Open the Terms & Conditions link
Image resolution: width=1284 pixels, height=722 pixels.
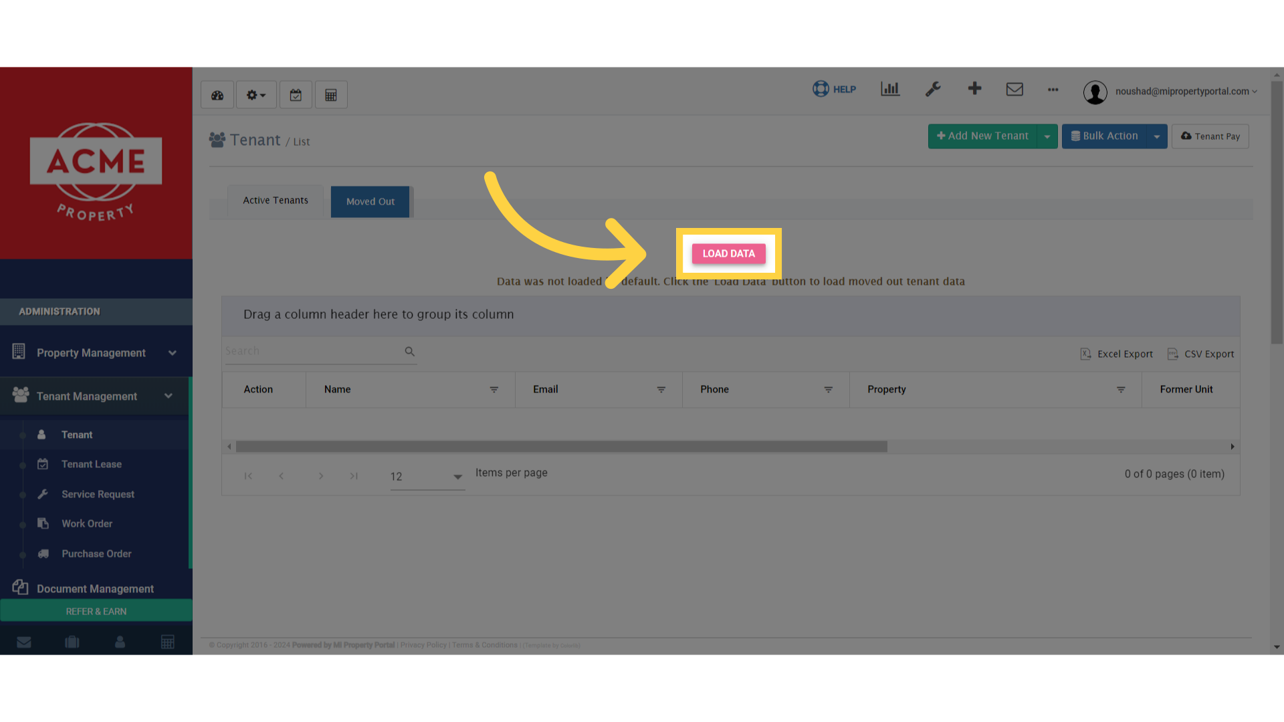click(485, 645)
